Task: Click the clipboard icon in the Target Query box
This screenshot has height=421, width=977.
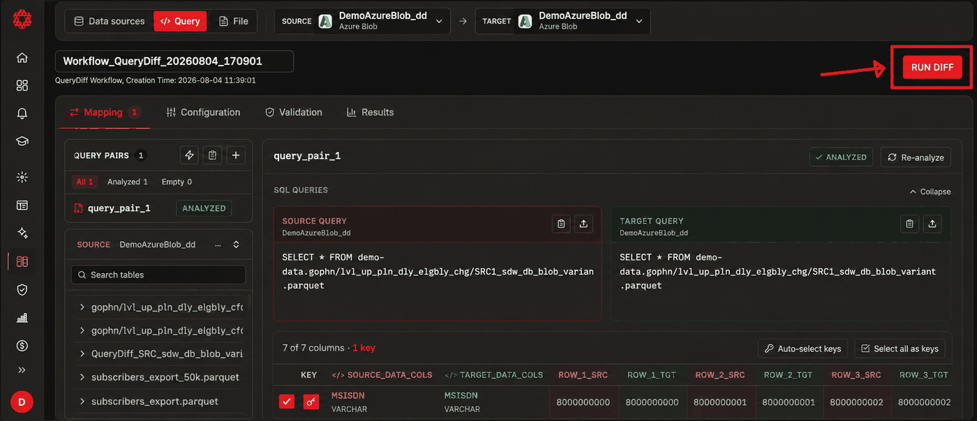Action: click(x=909, y=224)
